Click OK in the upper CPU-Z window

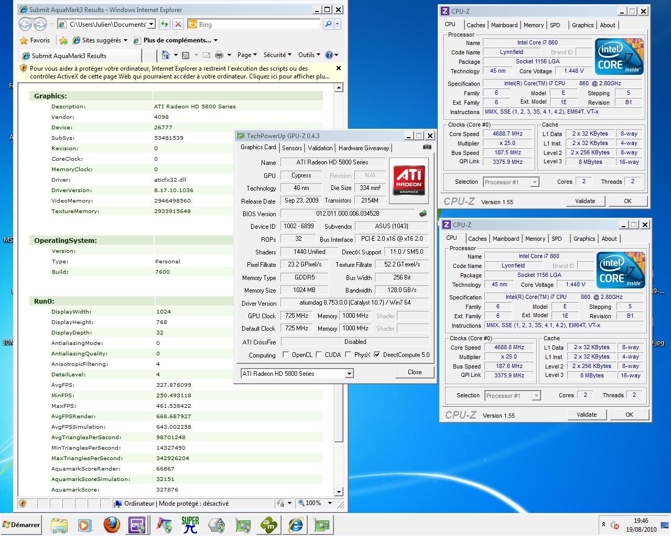tap(627, 201)
